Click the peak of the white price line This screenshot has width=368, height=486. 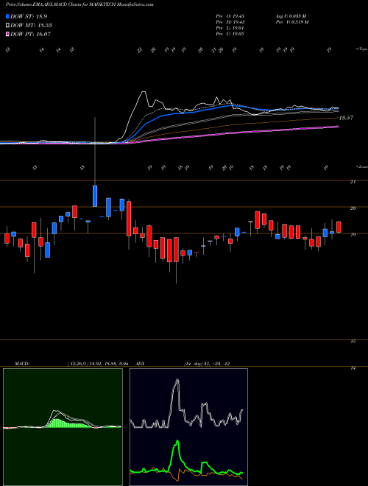(x=143, y=92)
